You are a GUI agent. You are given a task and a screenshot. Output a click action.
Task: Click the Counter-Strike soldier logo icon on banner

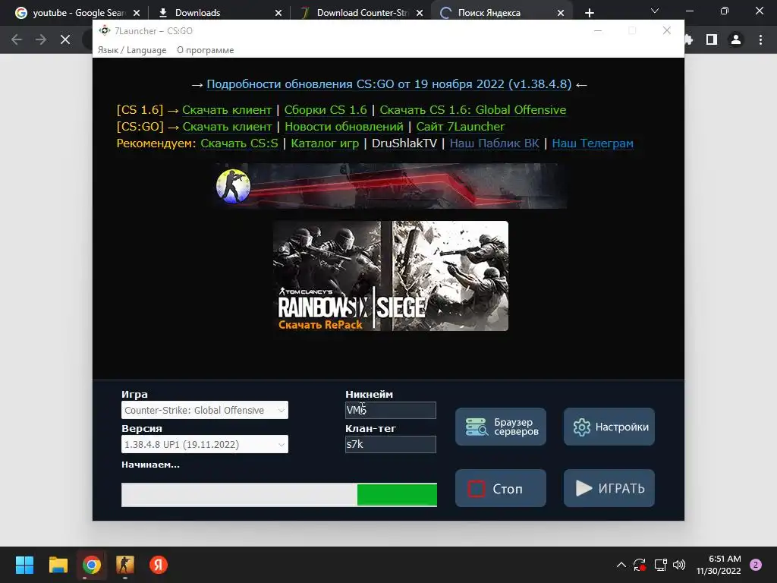click(x=234, y=187)
